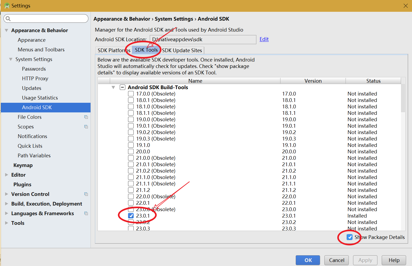Click the OK button
The width and height of the screenshot is (412, 266).
pyautogui.click(x=308, y=260)
